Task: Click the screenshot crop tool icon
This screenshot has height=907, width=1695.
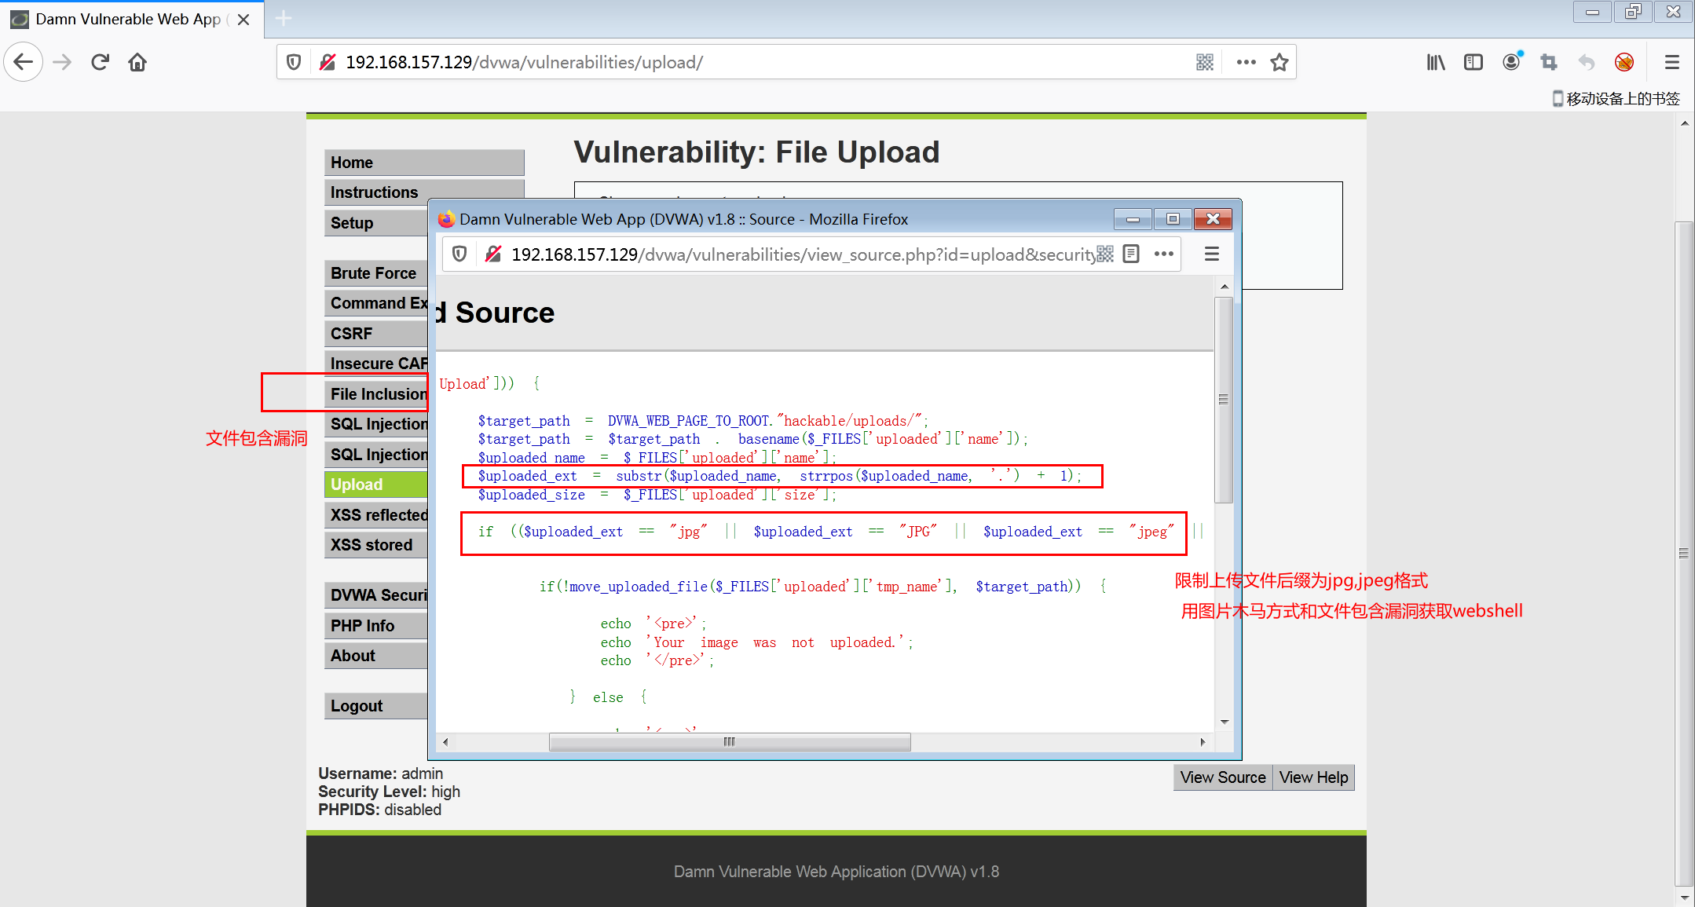Action: click(x=1548, y=62)
